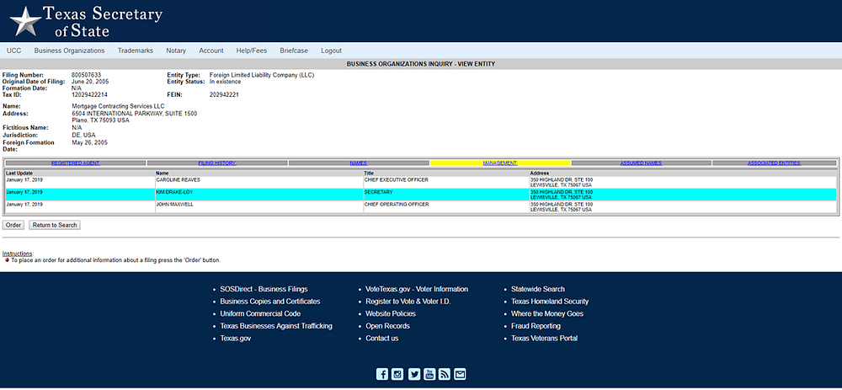Open Uniform Commercial Code footer link
The image size is (842, 390).
tap(260, 313)
